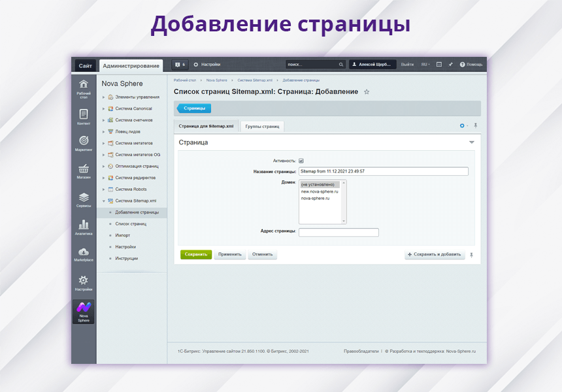Viewport: 562px width, 392px height.
Task: Click the Отменить button
Action: [262, 254]
